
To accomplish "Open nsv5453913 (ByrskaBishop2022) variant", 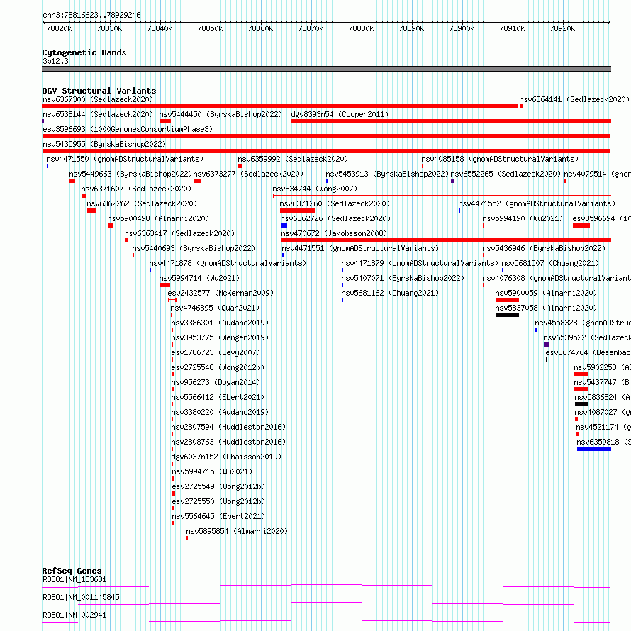I will point(387,174).
